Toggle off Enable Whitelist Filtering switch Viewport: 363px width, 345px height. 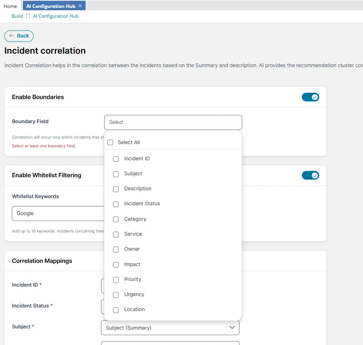[310, 176]
